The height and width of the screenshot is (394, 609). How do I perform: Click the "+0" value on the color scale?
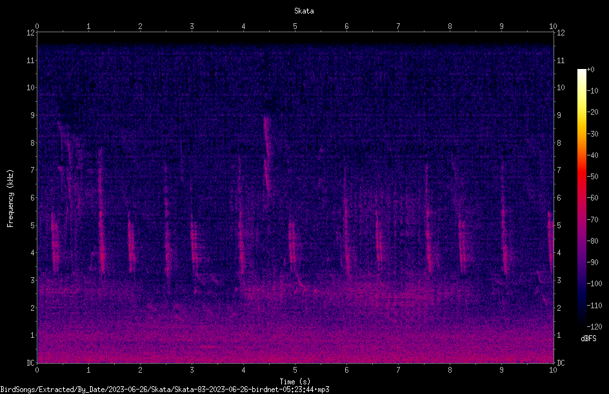point(590,70)
